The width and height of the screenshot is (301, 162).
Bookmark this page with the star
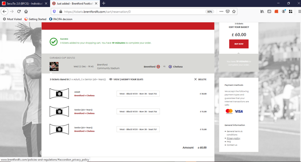click(234, 12)
